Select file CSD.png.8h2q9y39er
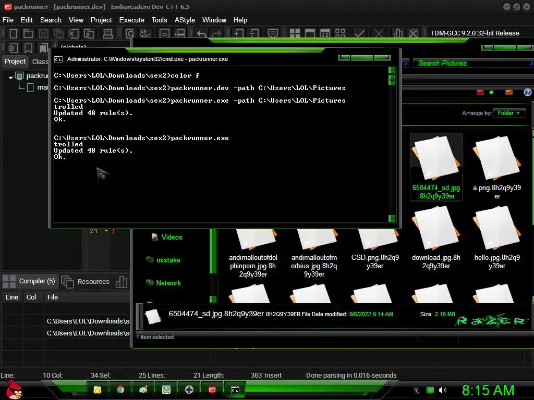Image resolution: width=534 pixels, height=400 pixels. tap(375, 250)
